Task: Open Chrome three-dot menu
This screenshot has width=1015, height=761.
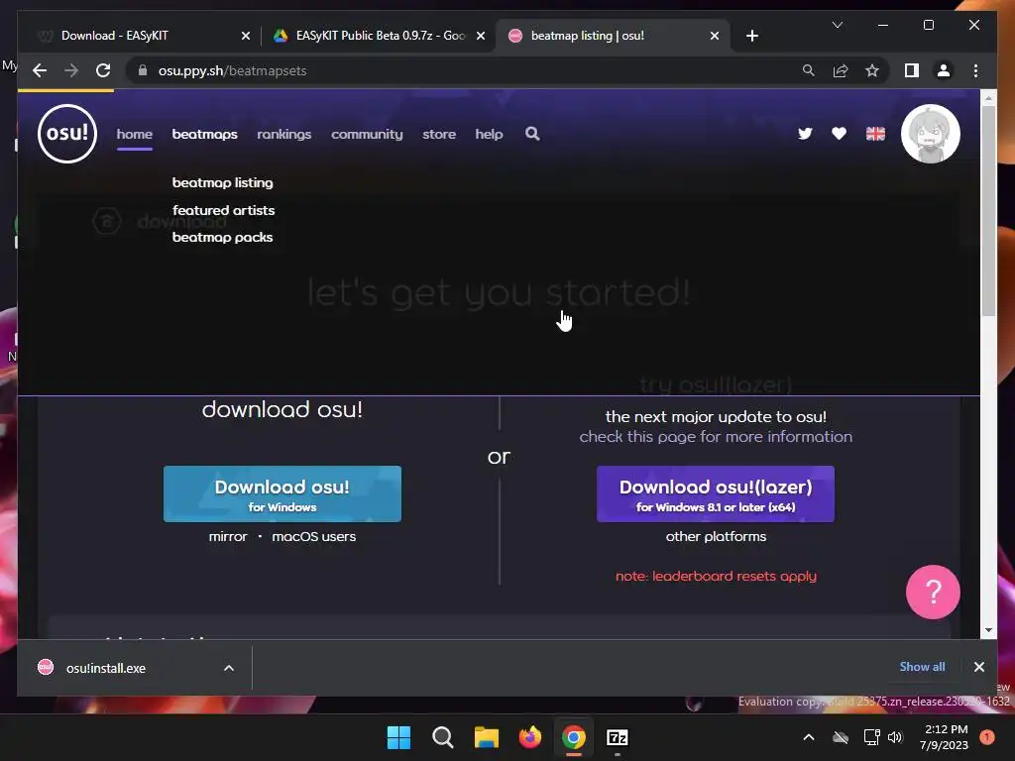Action: 975,70
